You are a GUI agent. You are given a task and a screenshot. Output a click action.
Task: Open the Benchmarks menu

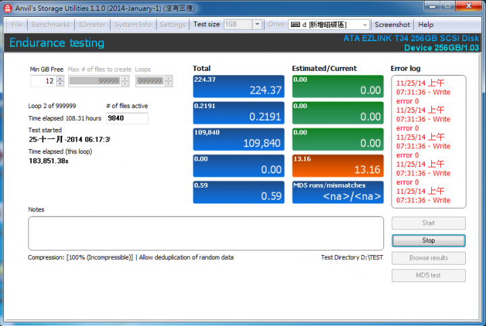tap(51, 24)
